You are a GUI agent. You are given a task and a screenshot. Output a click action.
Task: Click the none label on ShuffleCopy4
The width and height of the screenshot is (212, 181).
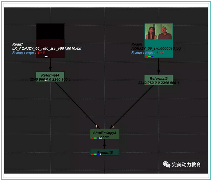tap(105, 137)
